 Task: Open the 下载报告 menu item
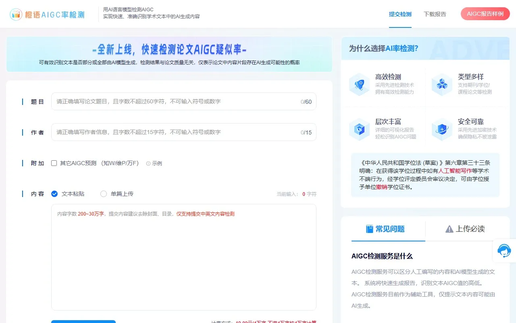coord(435,13)
